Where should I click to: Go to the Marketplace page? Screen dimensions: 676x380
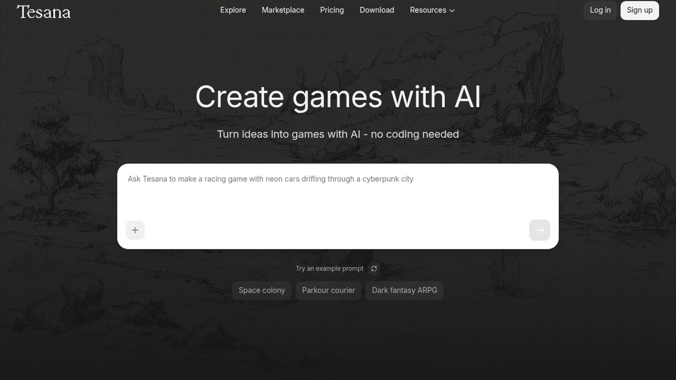(x=283, y=10)
